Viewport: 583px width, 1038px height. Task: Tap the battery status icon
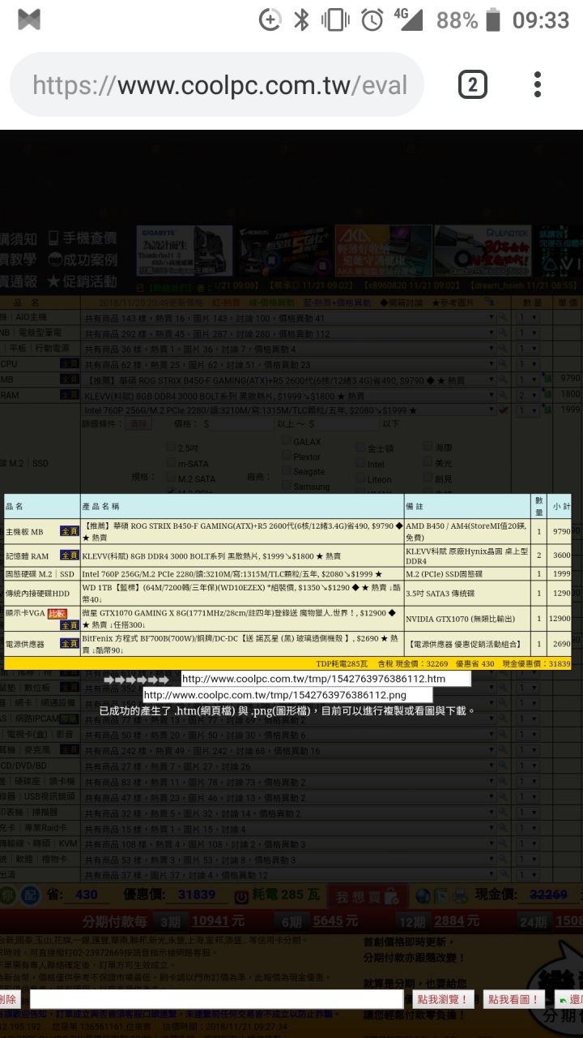point(492,19)
